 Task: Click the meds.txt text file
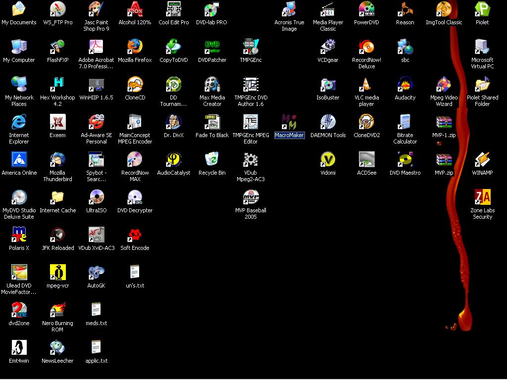97,310
